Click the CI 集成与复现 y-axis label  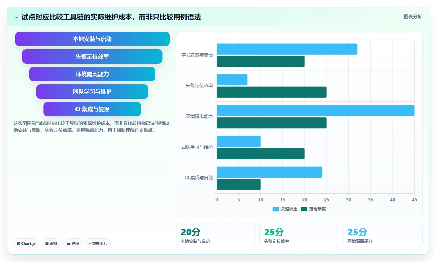pyautogui.click(x=199, y=178)
